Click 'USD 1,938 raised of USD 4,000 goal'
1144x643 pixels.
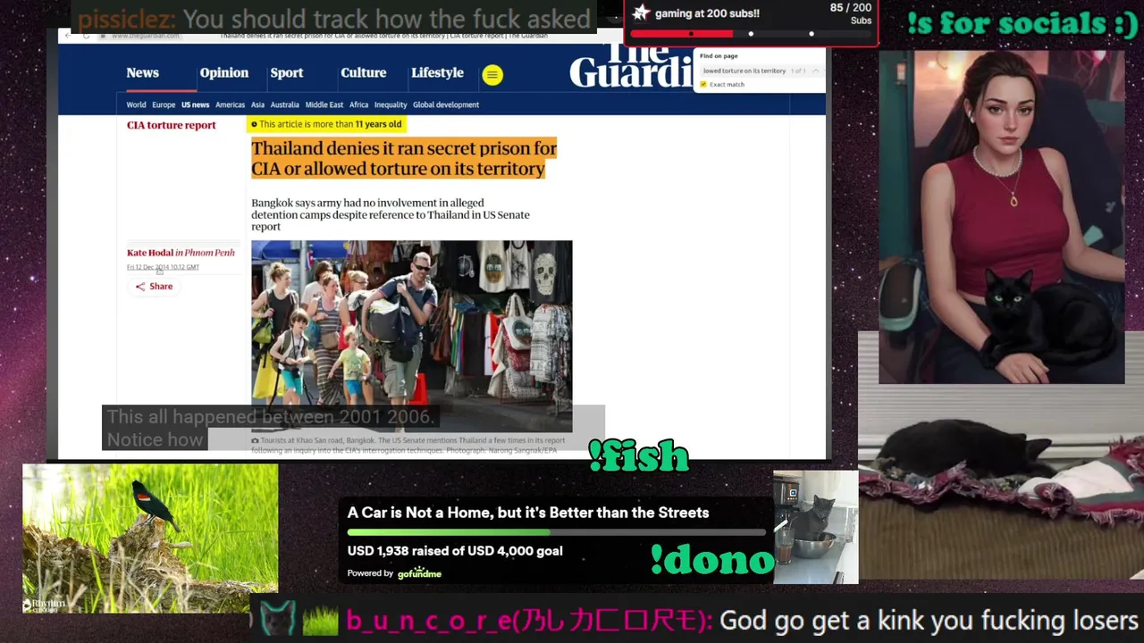[x=455, y=551]
